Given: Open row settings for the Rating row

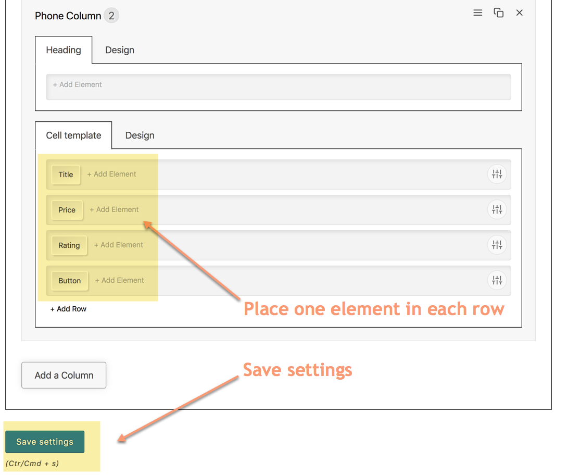Looking at the screenshot, I should pos(497,245).
